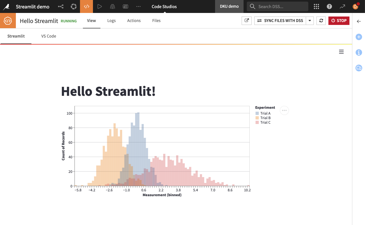This screenshot has height=225, width=365.
Task: Switch to the View tab
Action: (91, 20)
